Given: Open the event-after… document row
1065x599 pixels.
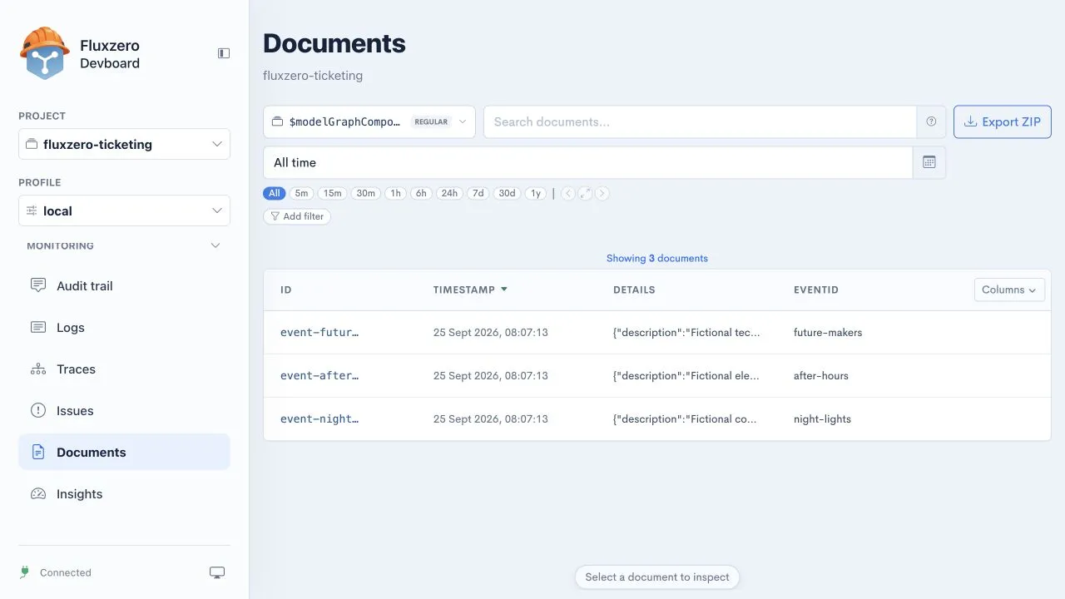Looking at the screenshot, I should [x=657, y=376].
